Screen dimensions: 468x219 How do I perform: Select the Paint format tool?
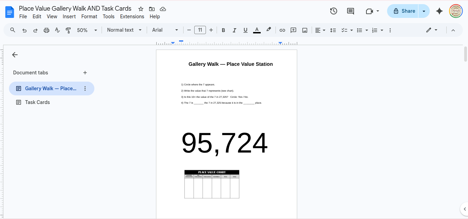(68, 30)
